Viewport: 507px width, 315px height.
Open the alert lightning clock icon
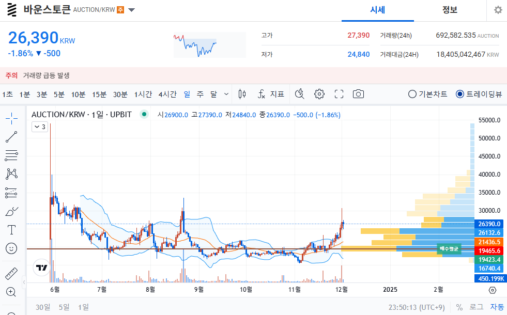tap(299, 94)
